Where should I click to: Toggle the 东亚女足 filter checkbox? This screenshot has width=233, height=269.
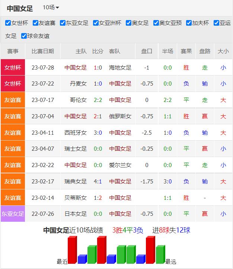[x=63, y=23]
